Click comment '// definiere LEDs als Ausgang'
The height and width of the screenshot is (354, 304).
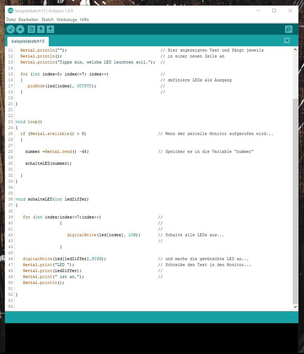click(x=196, y=80)
